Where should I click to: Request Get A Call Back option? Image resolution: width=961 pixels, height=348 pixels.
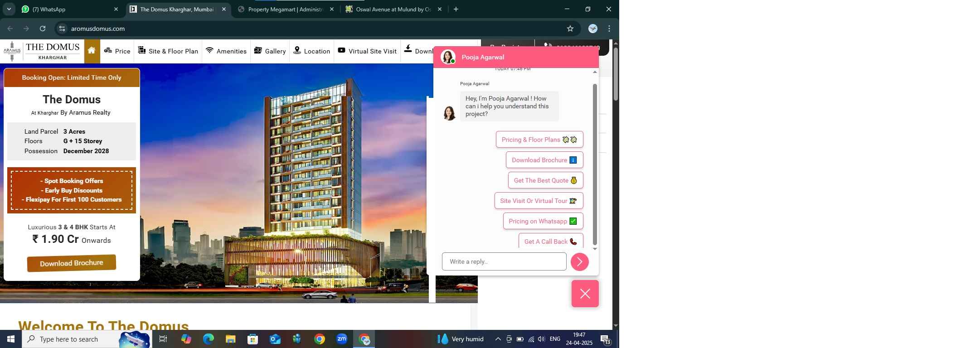click(551, 241)
